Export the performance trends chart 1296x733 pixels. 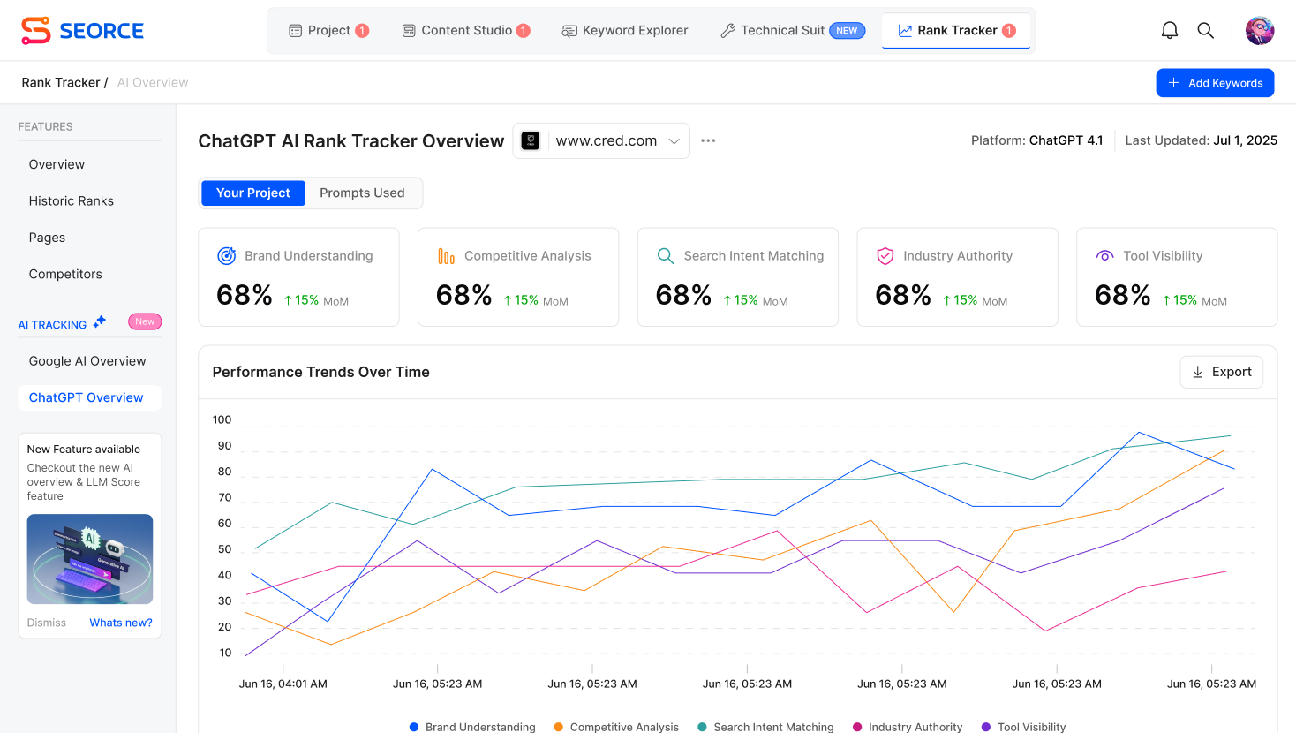click(x=1221, y=373)
